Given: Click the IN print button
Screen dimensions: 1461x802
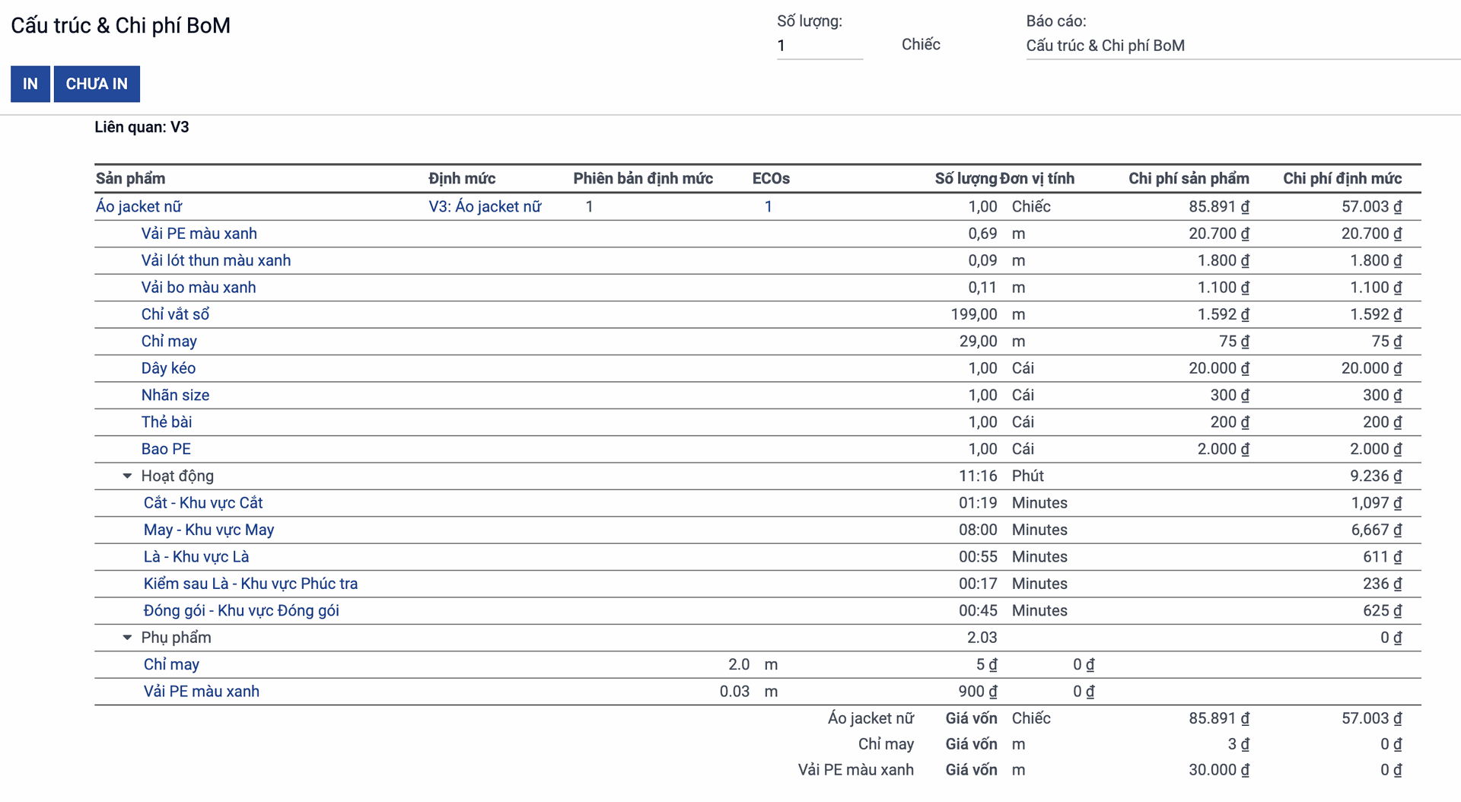Looking at the screenshot, I should pos(30,84).
